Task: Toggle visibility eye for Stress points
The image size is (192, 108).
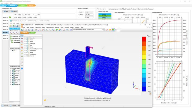Action: pyautogui.click(x=27, y=54)
